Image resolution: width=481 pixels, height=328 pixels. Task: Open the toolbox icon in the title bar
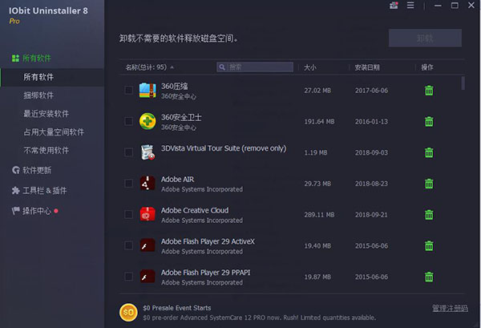[x=394, y=6]
